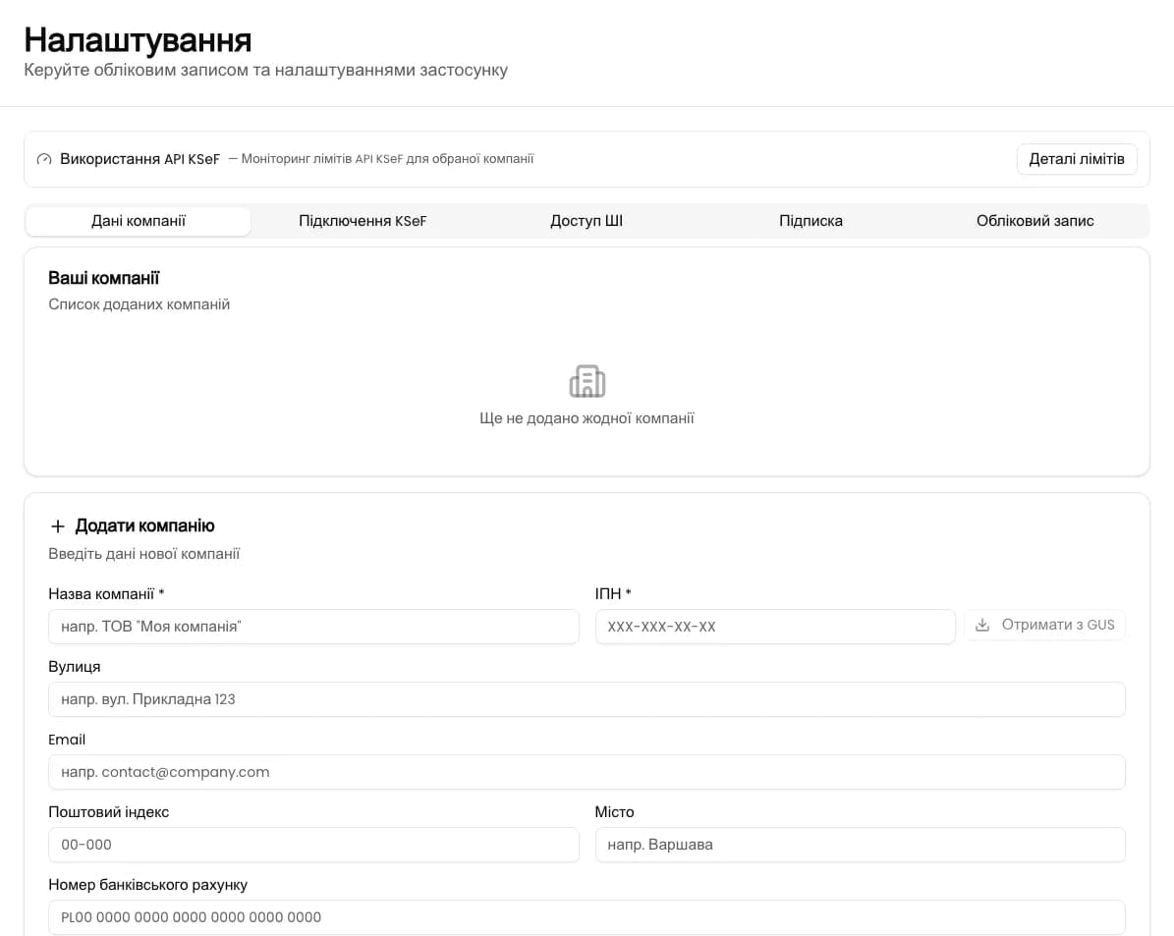Click the Поштовий індекс field
1174x936 pixels.
[x=313, y=844]
